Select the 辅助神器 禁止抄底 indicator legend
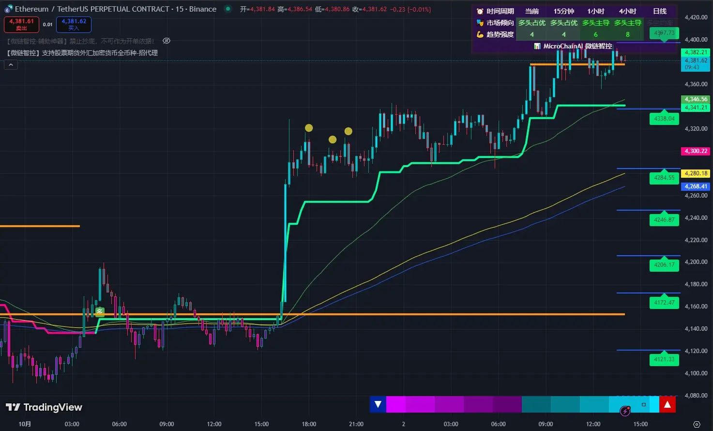The image size is (713, 431). (80, 41)
